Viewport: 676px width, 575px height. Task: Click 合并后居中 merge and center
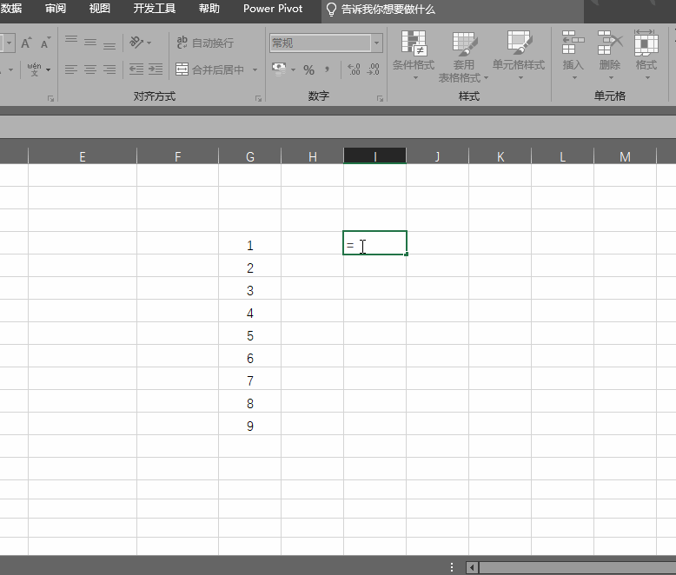(210, 69)
